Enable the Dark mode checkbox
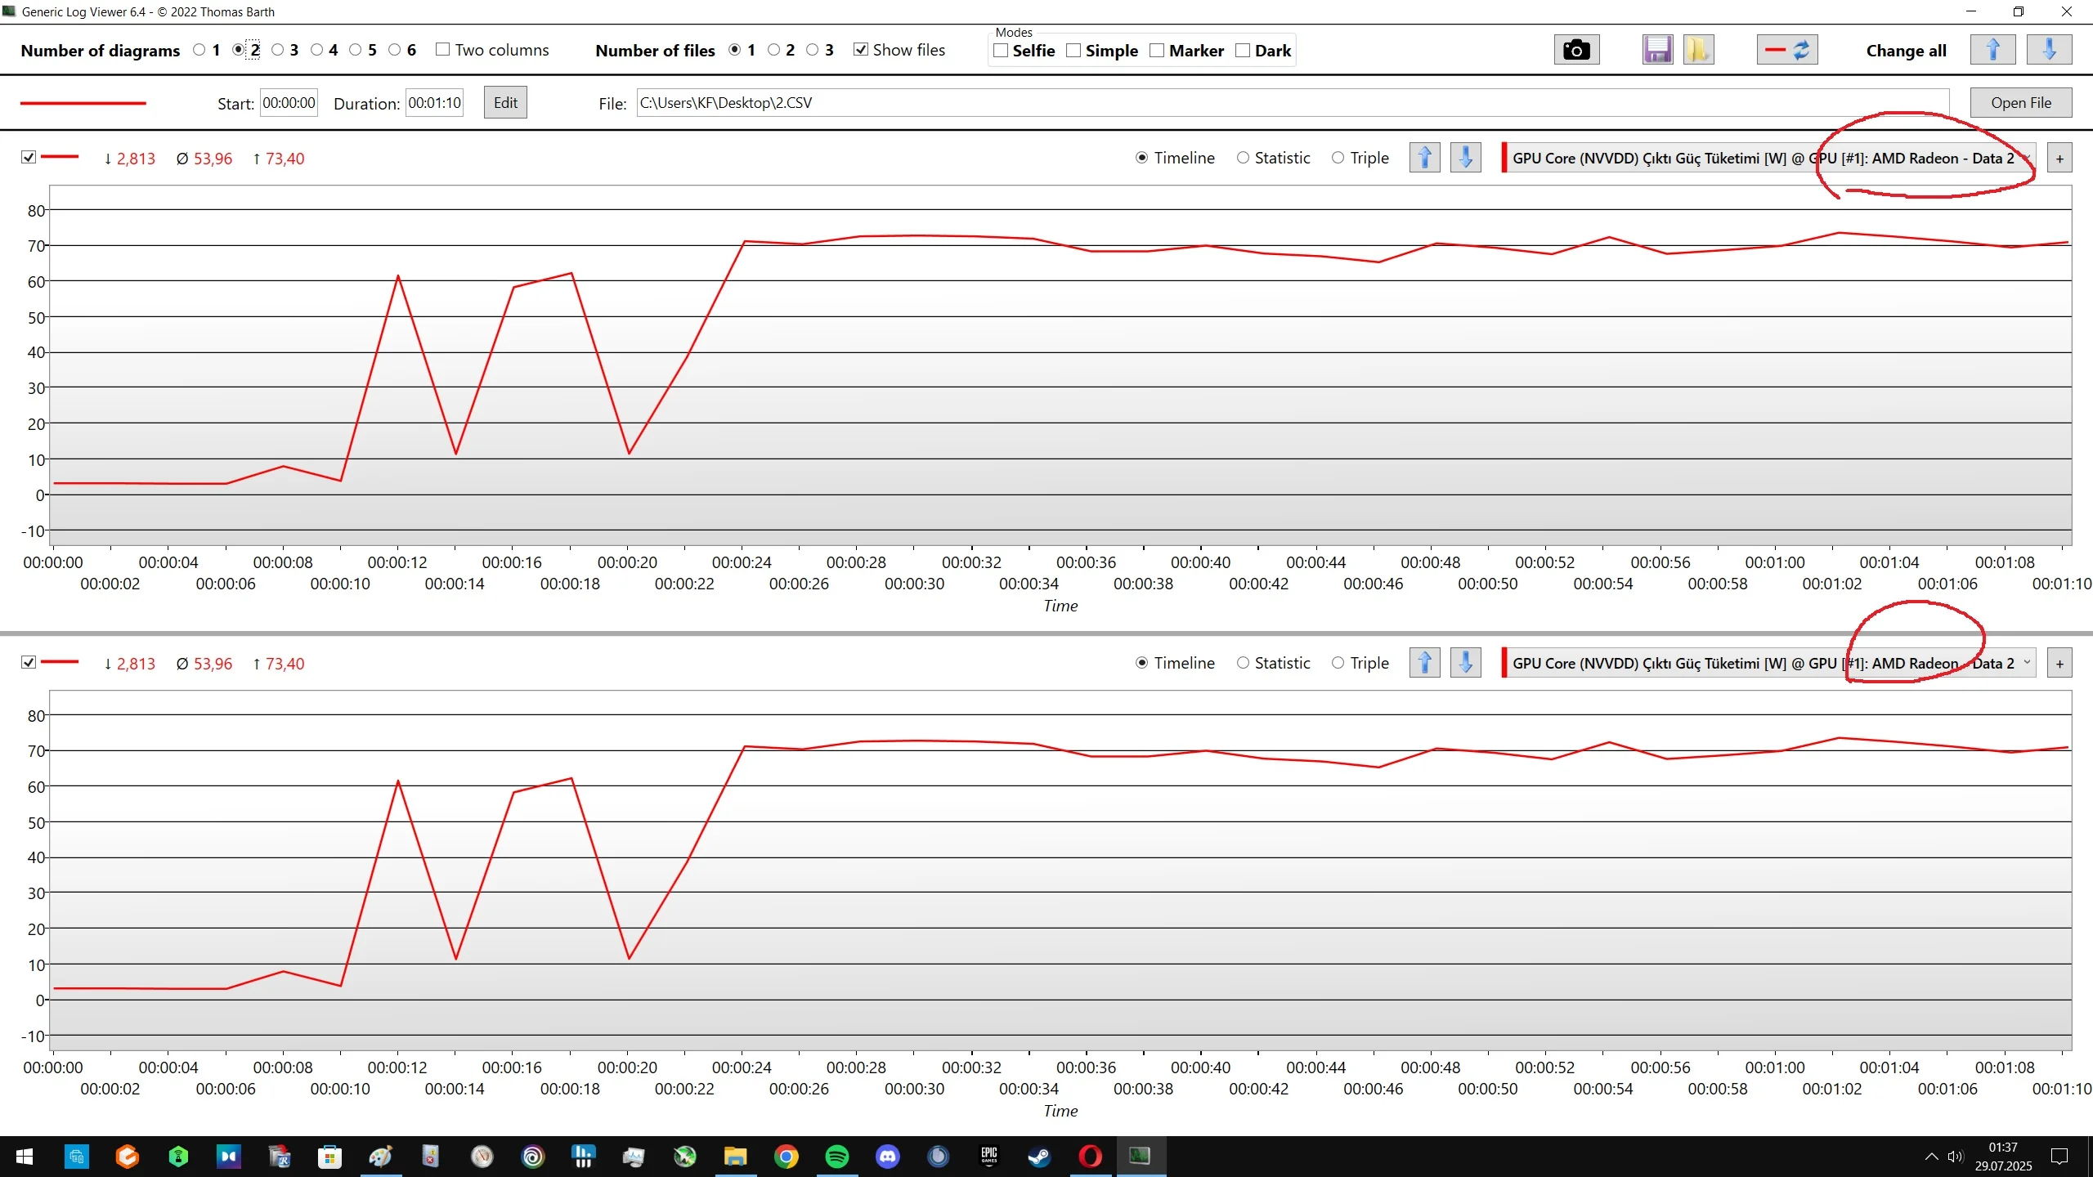Image resolution: width=2093 pixels, height=1177 pixels. (1243, 51)
